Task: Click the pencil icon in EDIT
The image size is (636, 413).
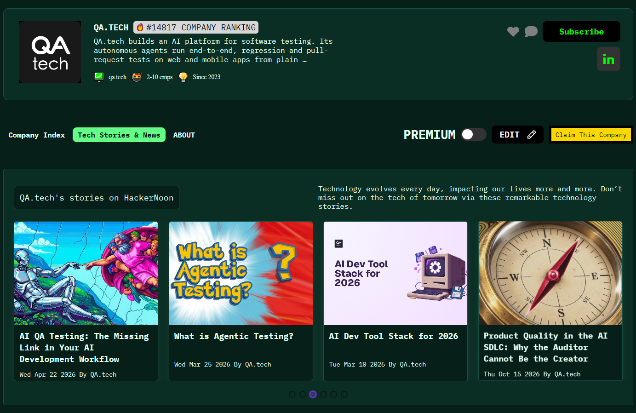Action: (x=532, y=135)
